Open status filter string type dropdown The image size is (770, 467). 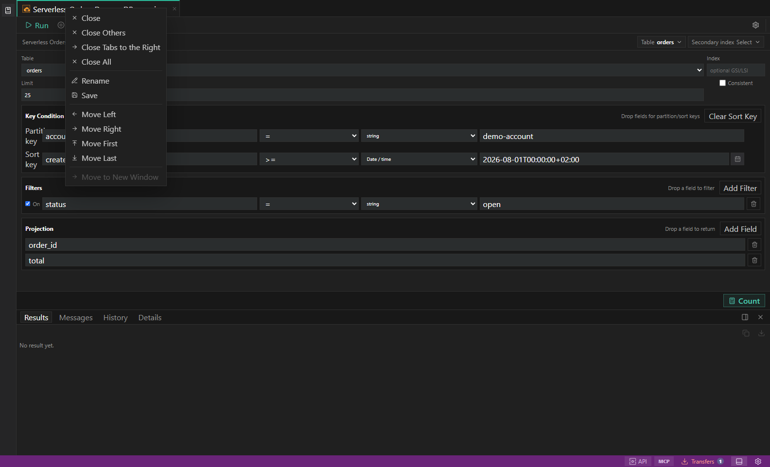pos(419,204)
